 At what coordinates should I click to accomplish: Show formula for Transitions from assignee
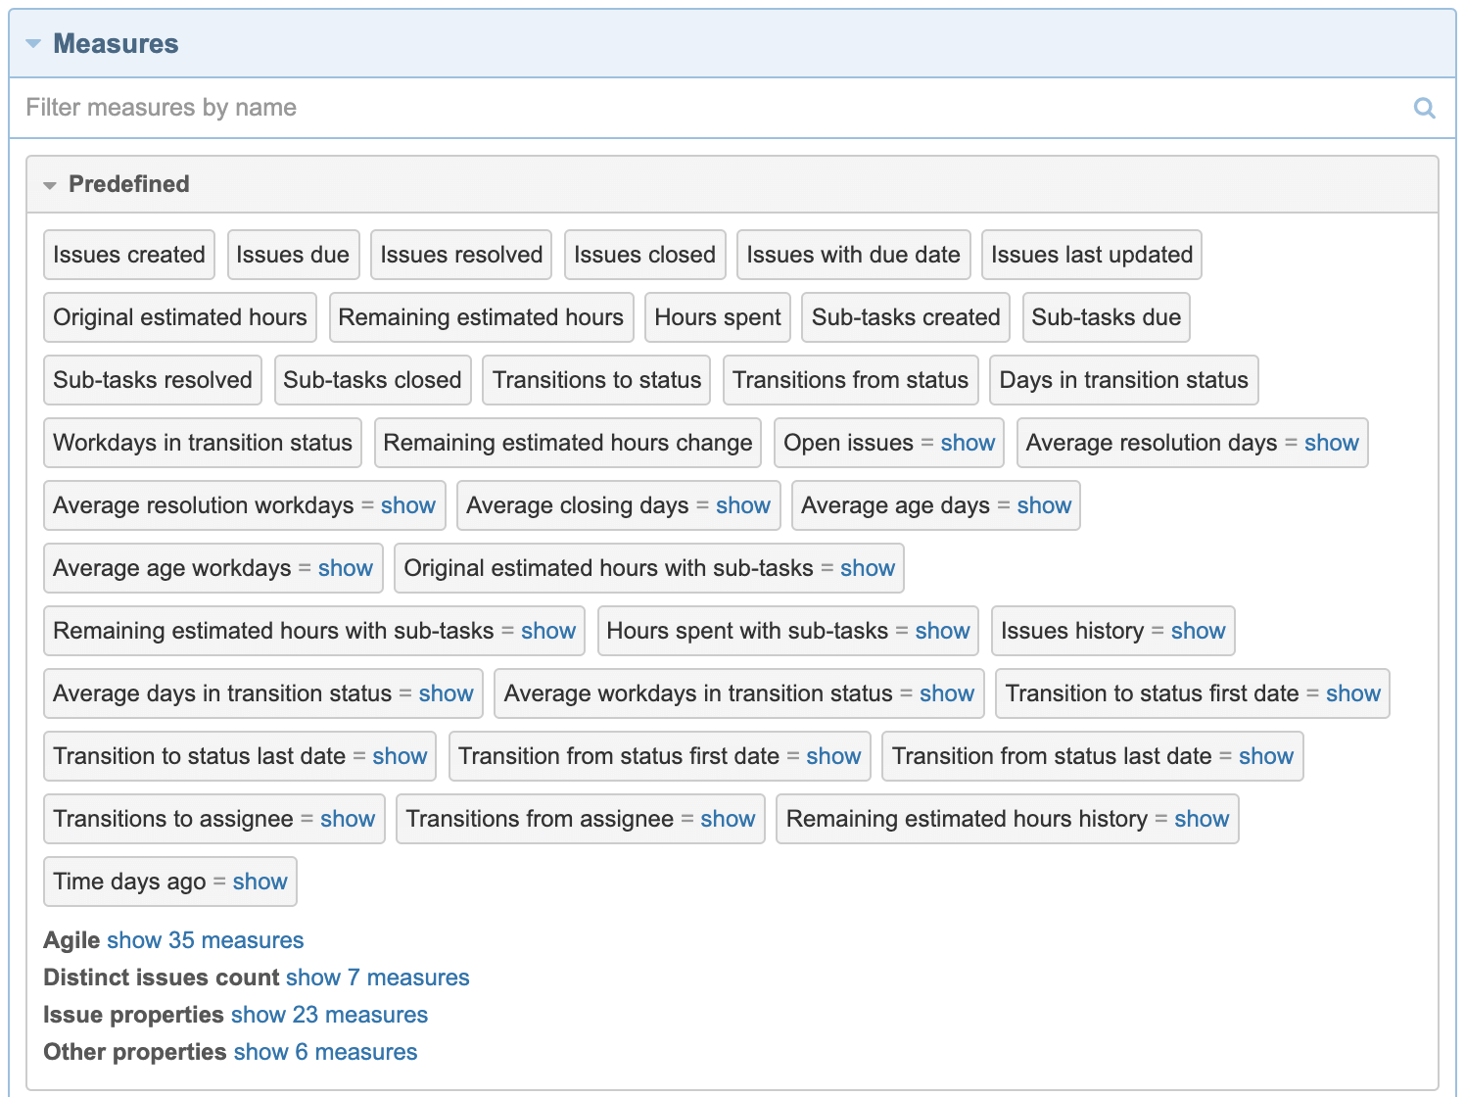(x=728, y=819)
